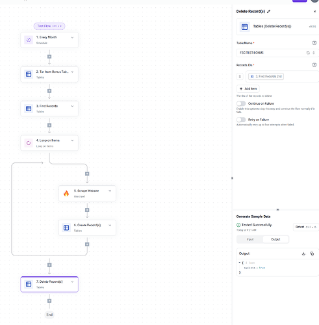Switch to the Output tab
The image size is (319, 325).
tap(275, 239)
